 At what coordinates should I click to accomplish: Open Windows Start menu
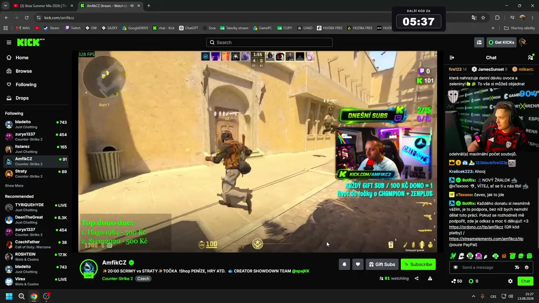pyautogui.click(x=9, y=296)
